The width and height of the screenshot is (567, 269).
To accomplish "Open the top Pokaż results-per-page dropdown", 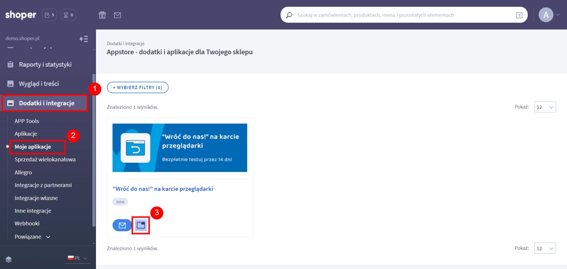I will [545, 107].
